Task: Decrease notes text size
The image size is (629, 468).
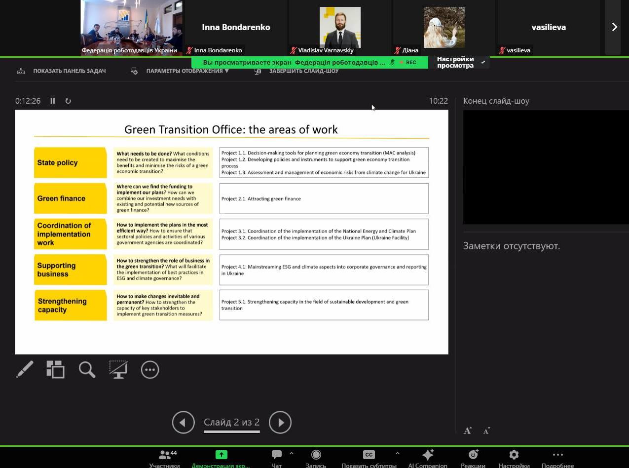Action: click(486, 431)
